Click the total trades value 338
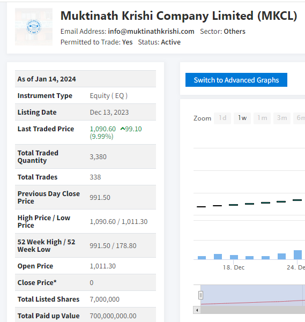 (95, 177)
